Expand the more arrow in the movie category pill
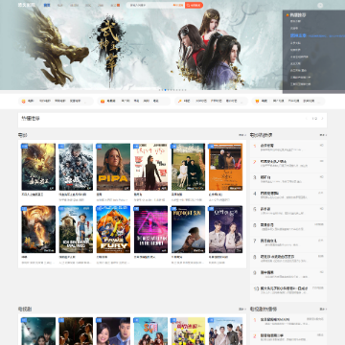345x345 pixels. pyautogui.click(x=85, y=102)
